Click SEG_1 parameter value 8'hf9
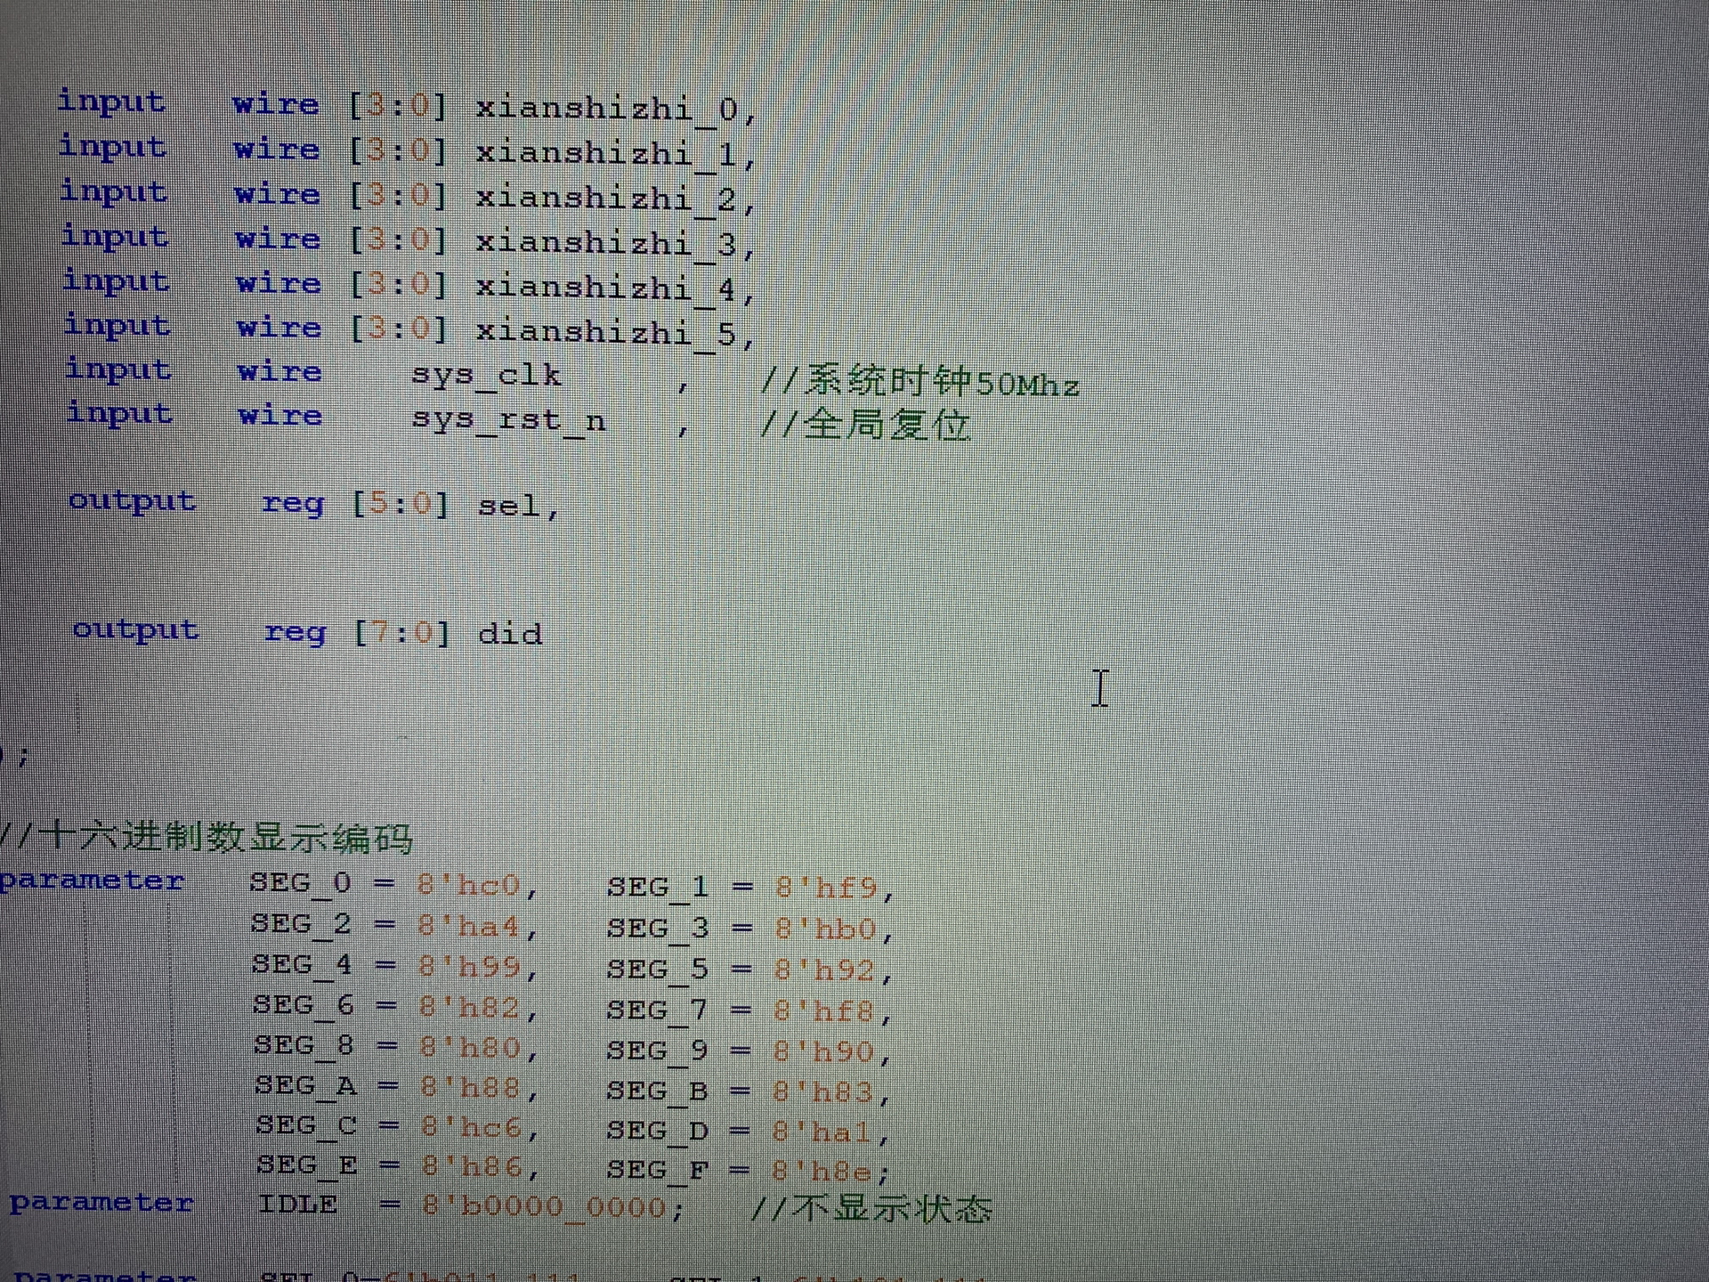Viewport: 1709px width, 1282px height. 827,888
